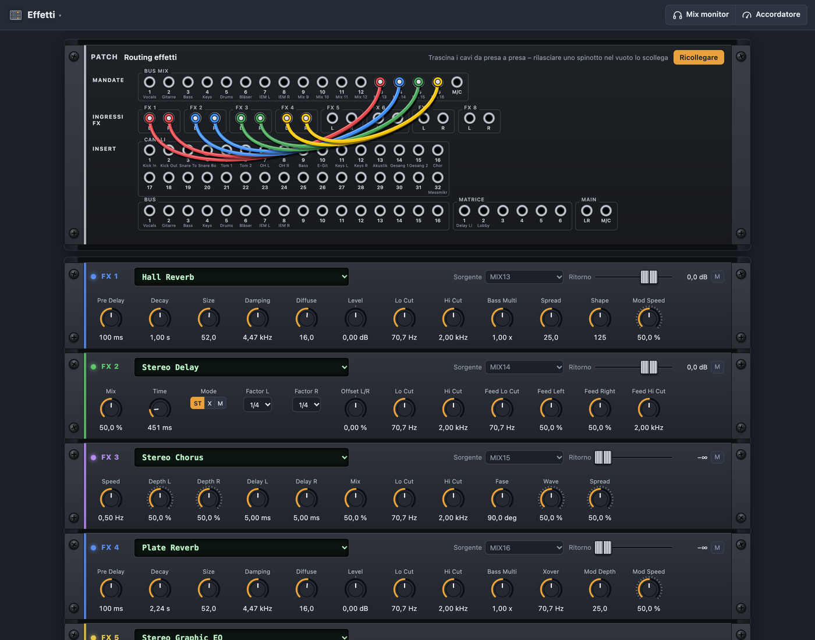Open the Stereo Delay effect type dropdown
Viewport: 815px width, 640px height.
(x=242, y=367)
